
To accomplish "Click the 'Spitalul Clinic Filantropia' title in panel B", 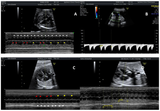I will click(146, 2).
